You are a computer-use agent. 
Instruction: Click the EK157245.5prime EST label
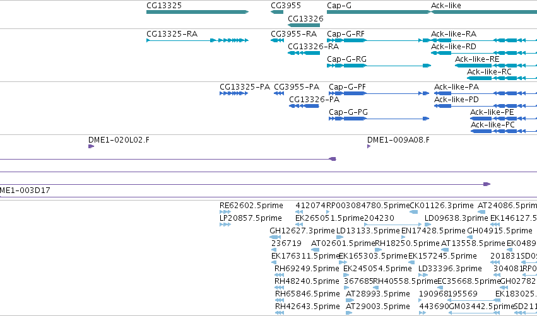tap(442, 257)
